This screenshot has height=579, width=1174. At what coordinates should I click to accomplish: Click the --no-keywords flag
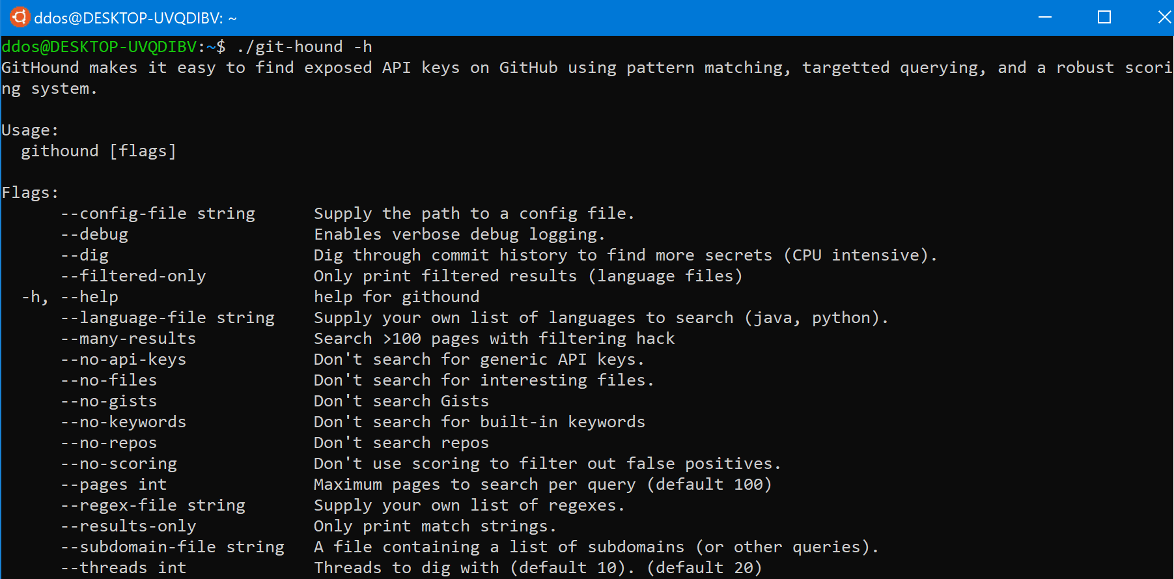click(x=124, y=422)
